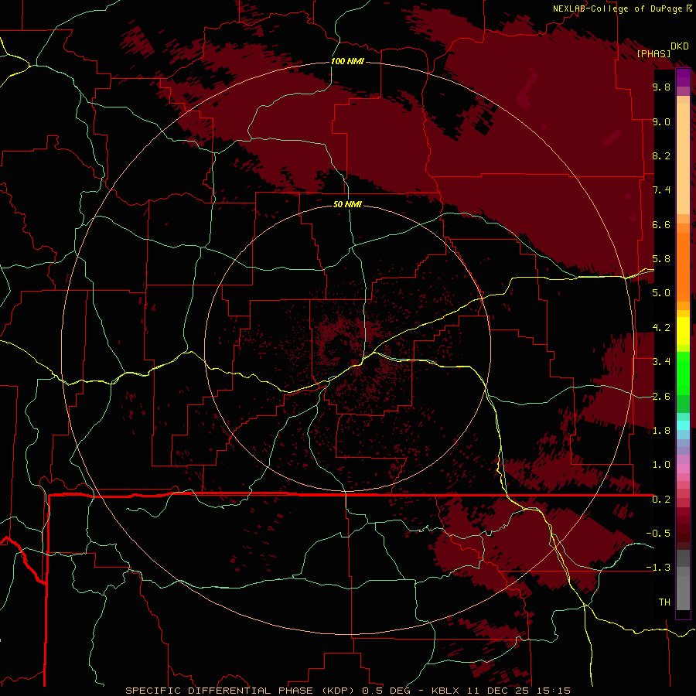Image resolution: width=696 pixels, height=696 pixels.
Task: Pick the cyan segment of the color bar
Action: [683, 425]
